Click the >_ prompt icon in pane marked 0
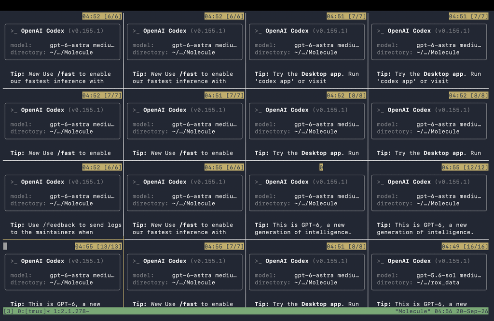This screenshot has height=321, width=494. pos(259,182)
